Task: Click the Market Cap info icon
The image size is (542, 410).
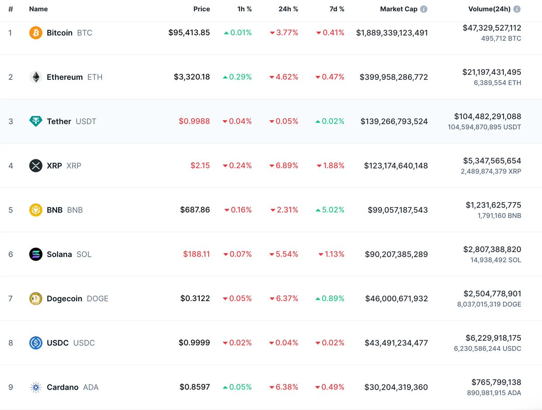Action: pos(424,9)
